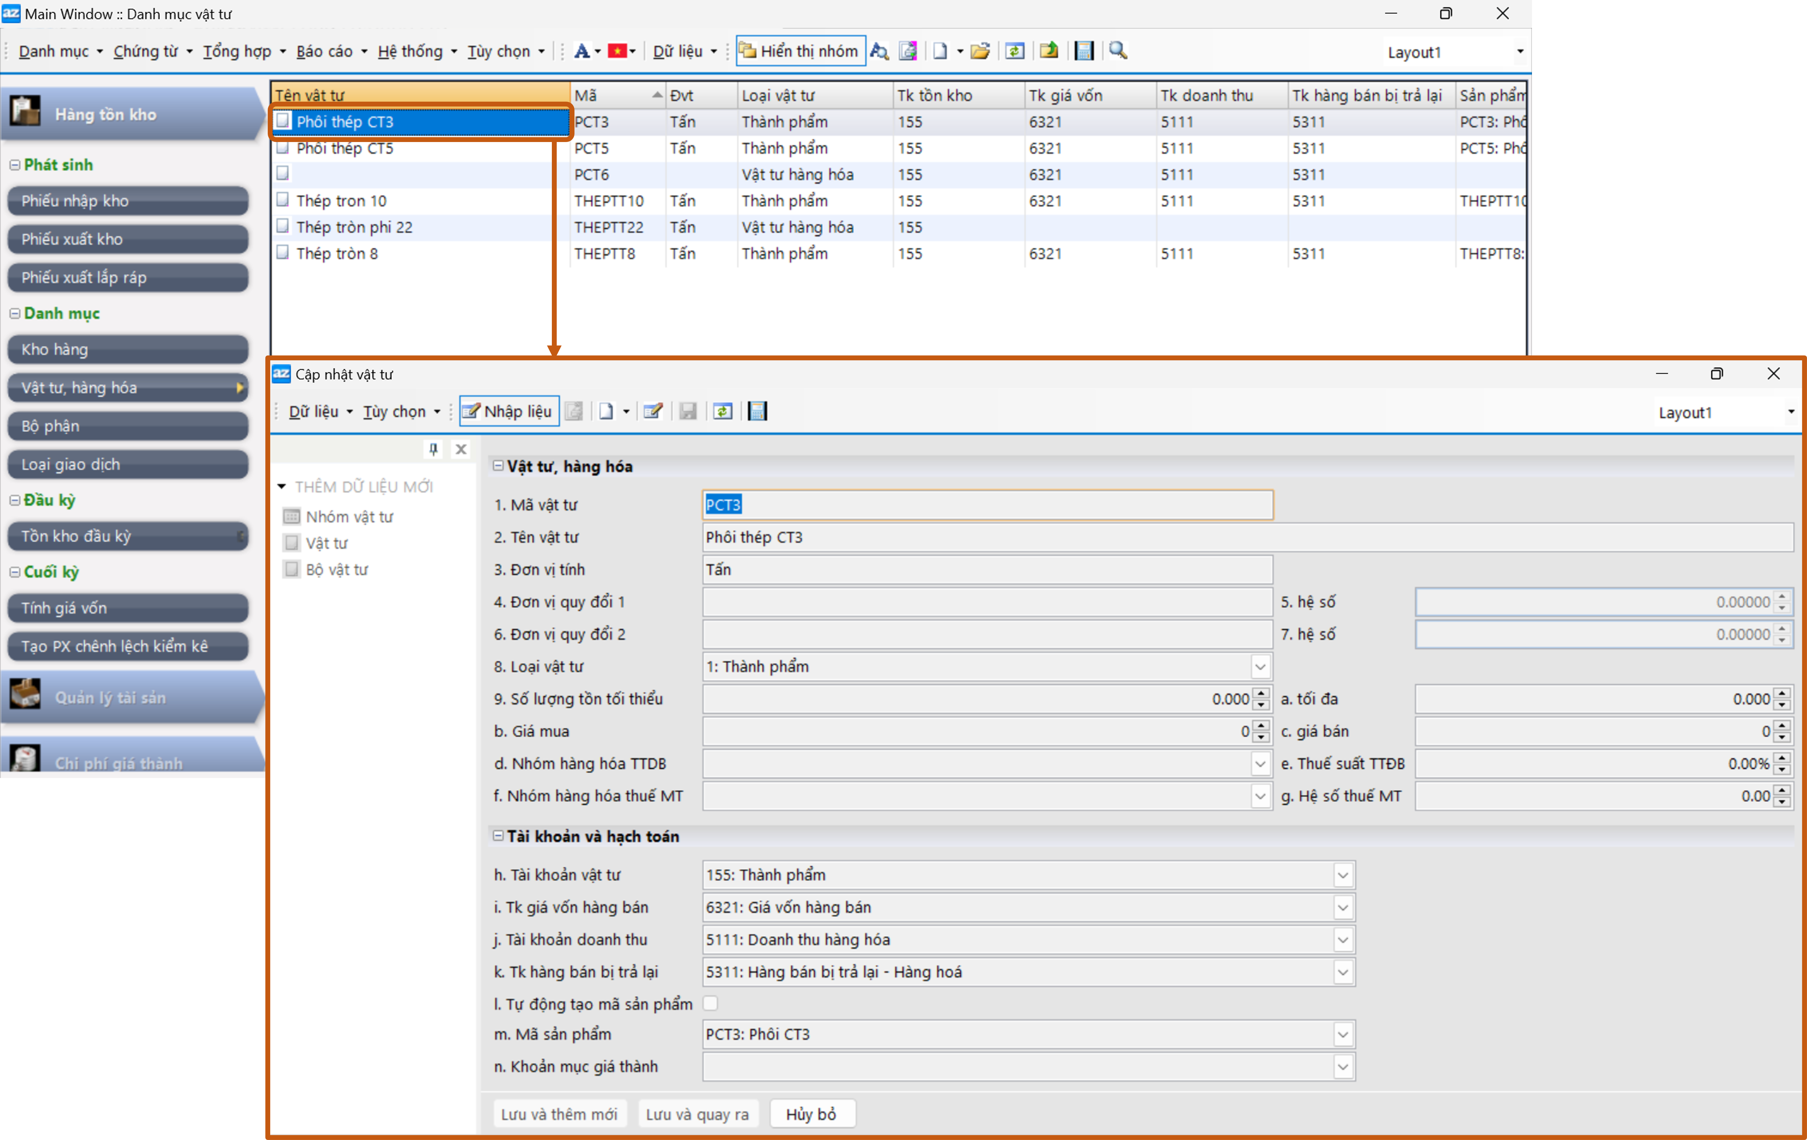Pin the side panel with pushpin icon

(433, 449)
